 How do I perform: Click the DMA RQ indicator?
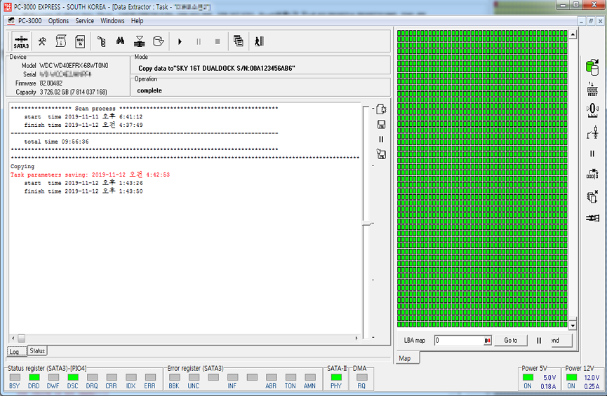[361, 377]
